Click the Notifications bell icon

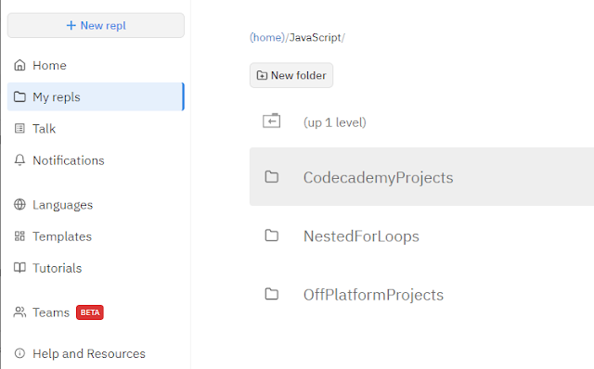click(19, 160)
